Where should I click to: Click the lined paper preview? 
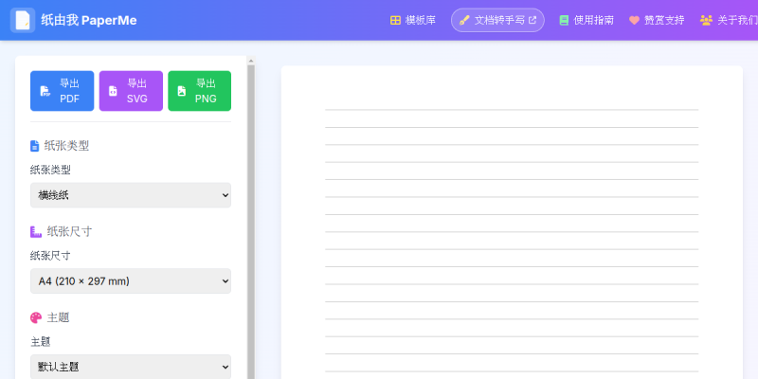tap(512, 223)
